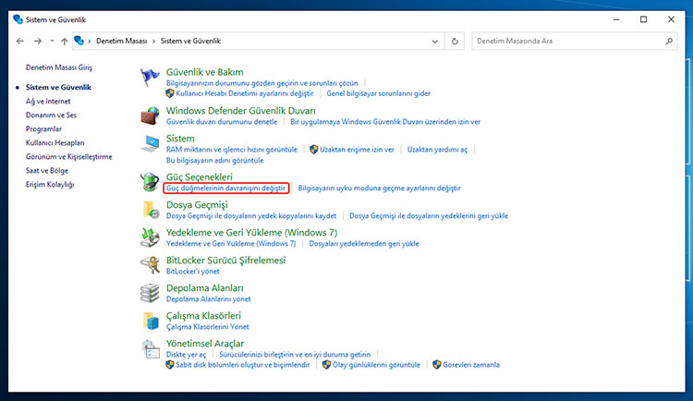
Task: Click the Yedekleme ve Geri Yükleme icon
Action: click(151, 237)
